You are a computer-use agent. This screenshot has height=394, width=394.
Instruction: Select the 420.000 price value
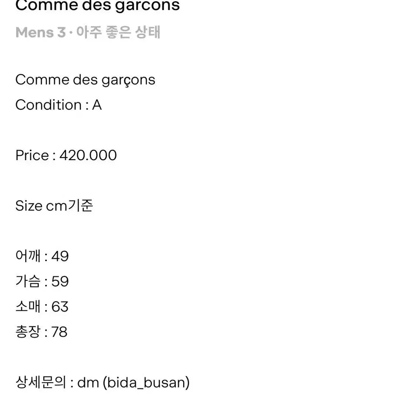(x=88, y=155)
